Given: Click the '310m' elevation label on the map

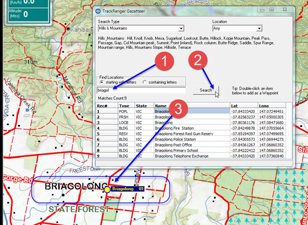Looking at the screenshot, I should pos(30,62).
